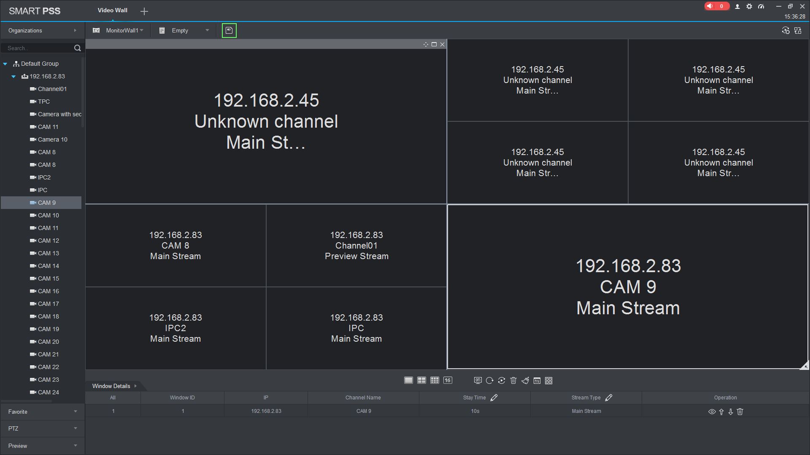Add a new tab with plus button
The height and width of the screenshot is (455, 810).
[144, 11]
